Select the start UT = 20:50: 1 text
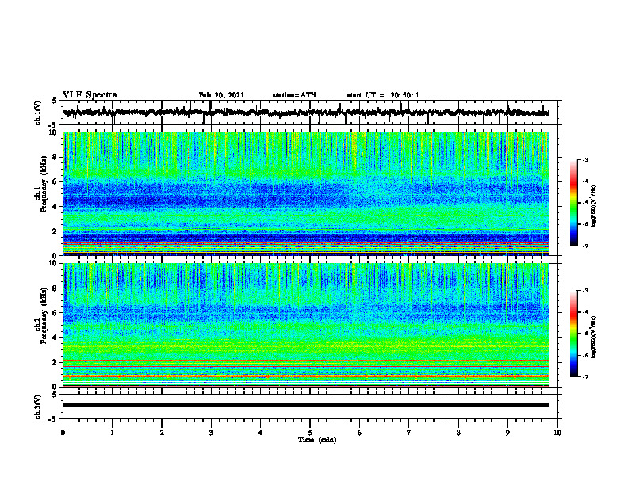This screenshot has height=485, width=628. pyautogui.click(x=383, y=95)
